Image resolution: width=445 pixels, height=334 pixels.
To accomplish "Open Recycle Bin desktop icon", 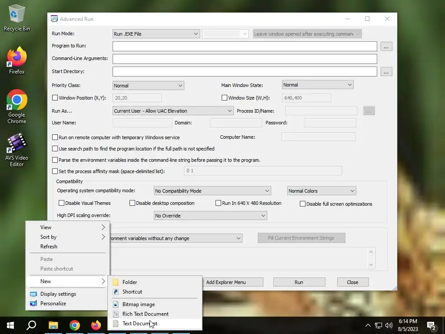I will click(17, 17).
